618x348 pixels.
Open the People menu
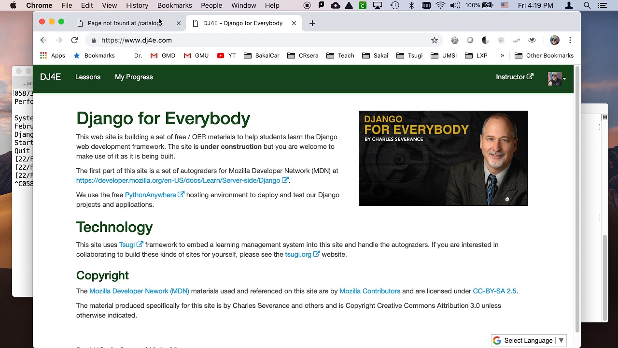tap(211, 5)
